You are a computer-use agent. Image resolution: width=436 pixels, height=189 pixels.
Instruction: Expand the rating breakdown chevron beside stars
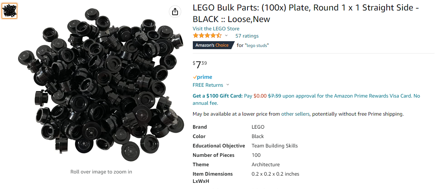227,35
